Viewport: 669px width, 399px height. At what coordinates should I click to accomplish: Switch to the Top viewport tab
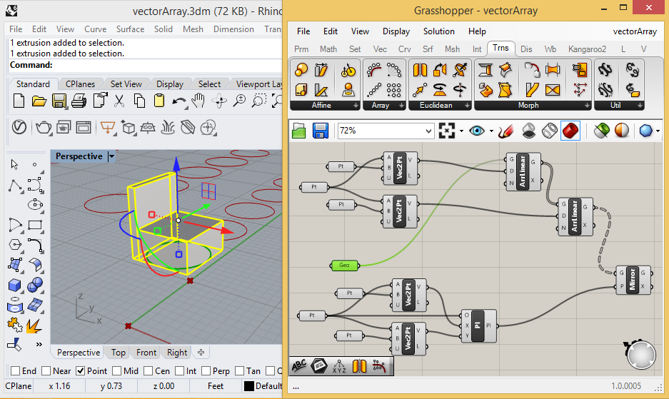click(x=119, y=353)
